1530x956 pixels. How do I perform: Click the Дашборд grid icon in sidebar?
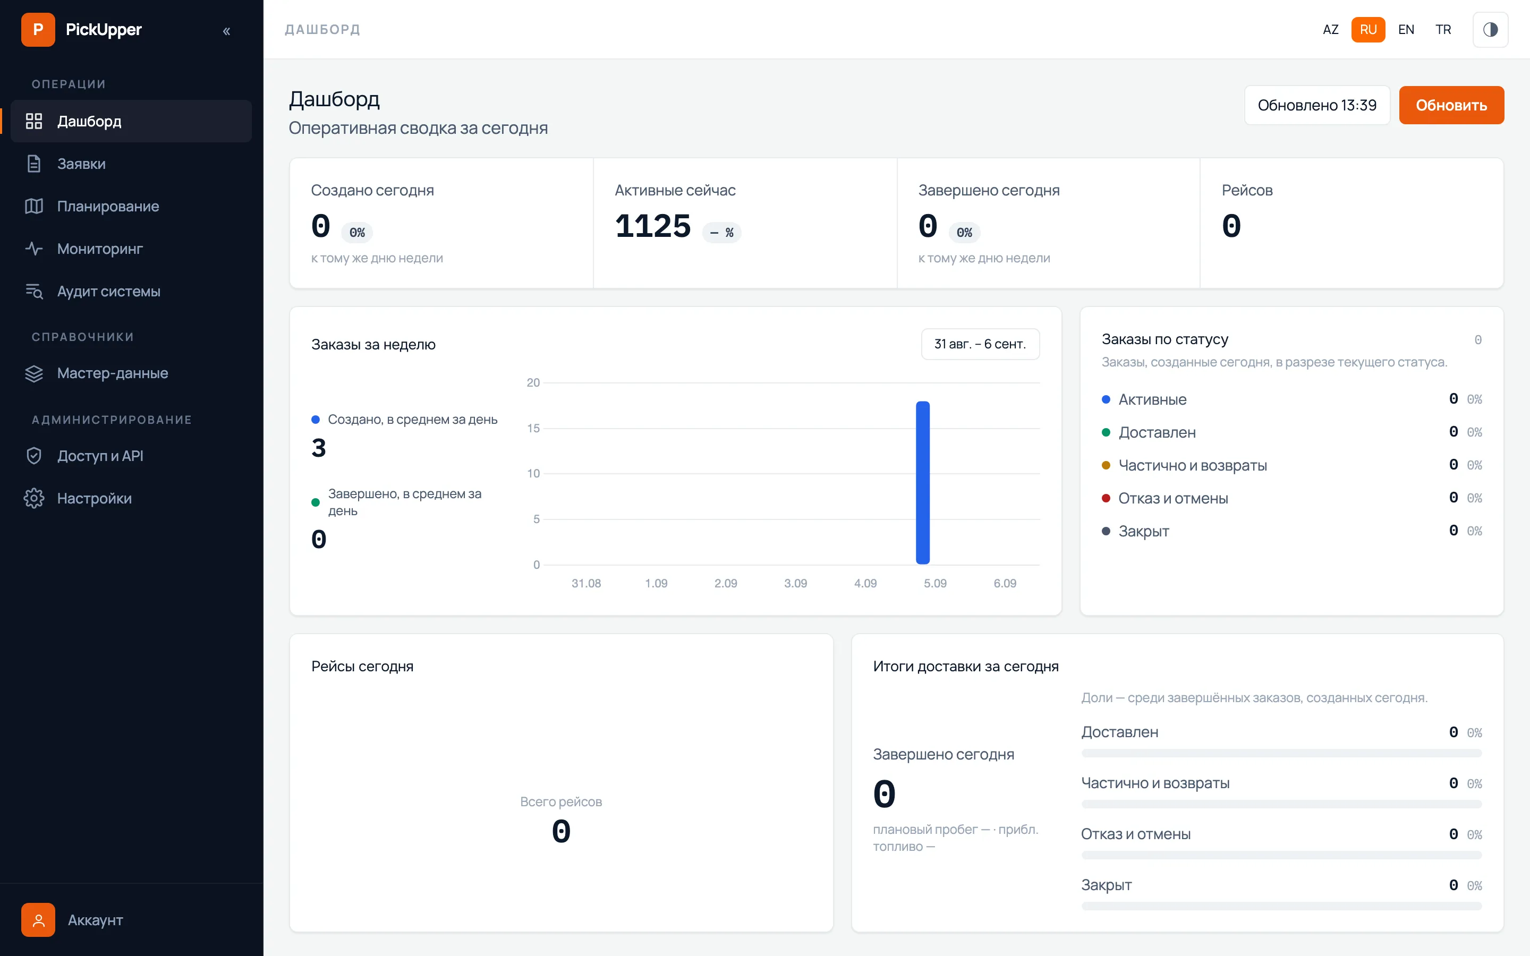coord(33,121)
